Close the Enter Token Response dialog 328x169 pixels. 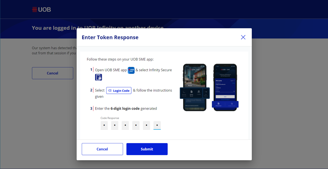[243, 37]
